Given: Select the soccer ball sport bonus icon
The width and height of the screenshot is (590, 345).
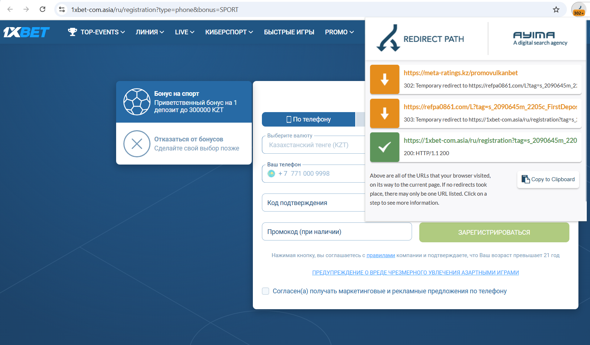Looking at the screenshot, I should 137,102.
